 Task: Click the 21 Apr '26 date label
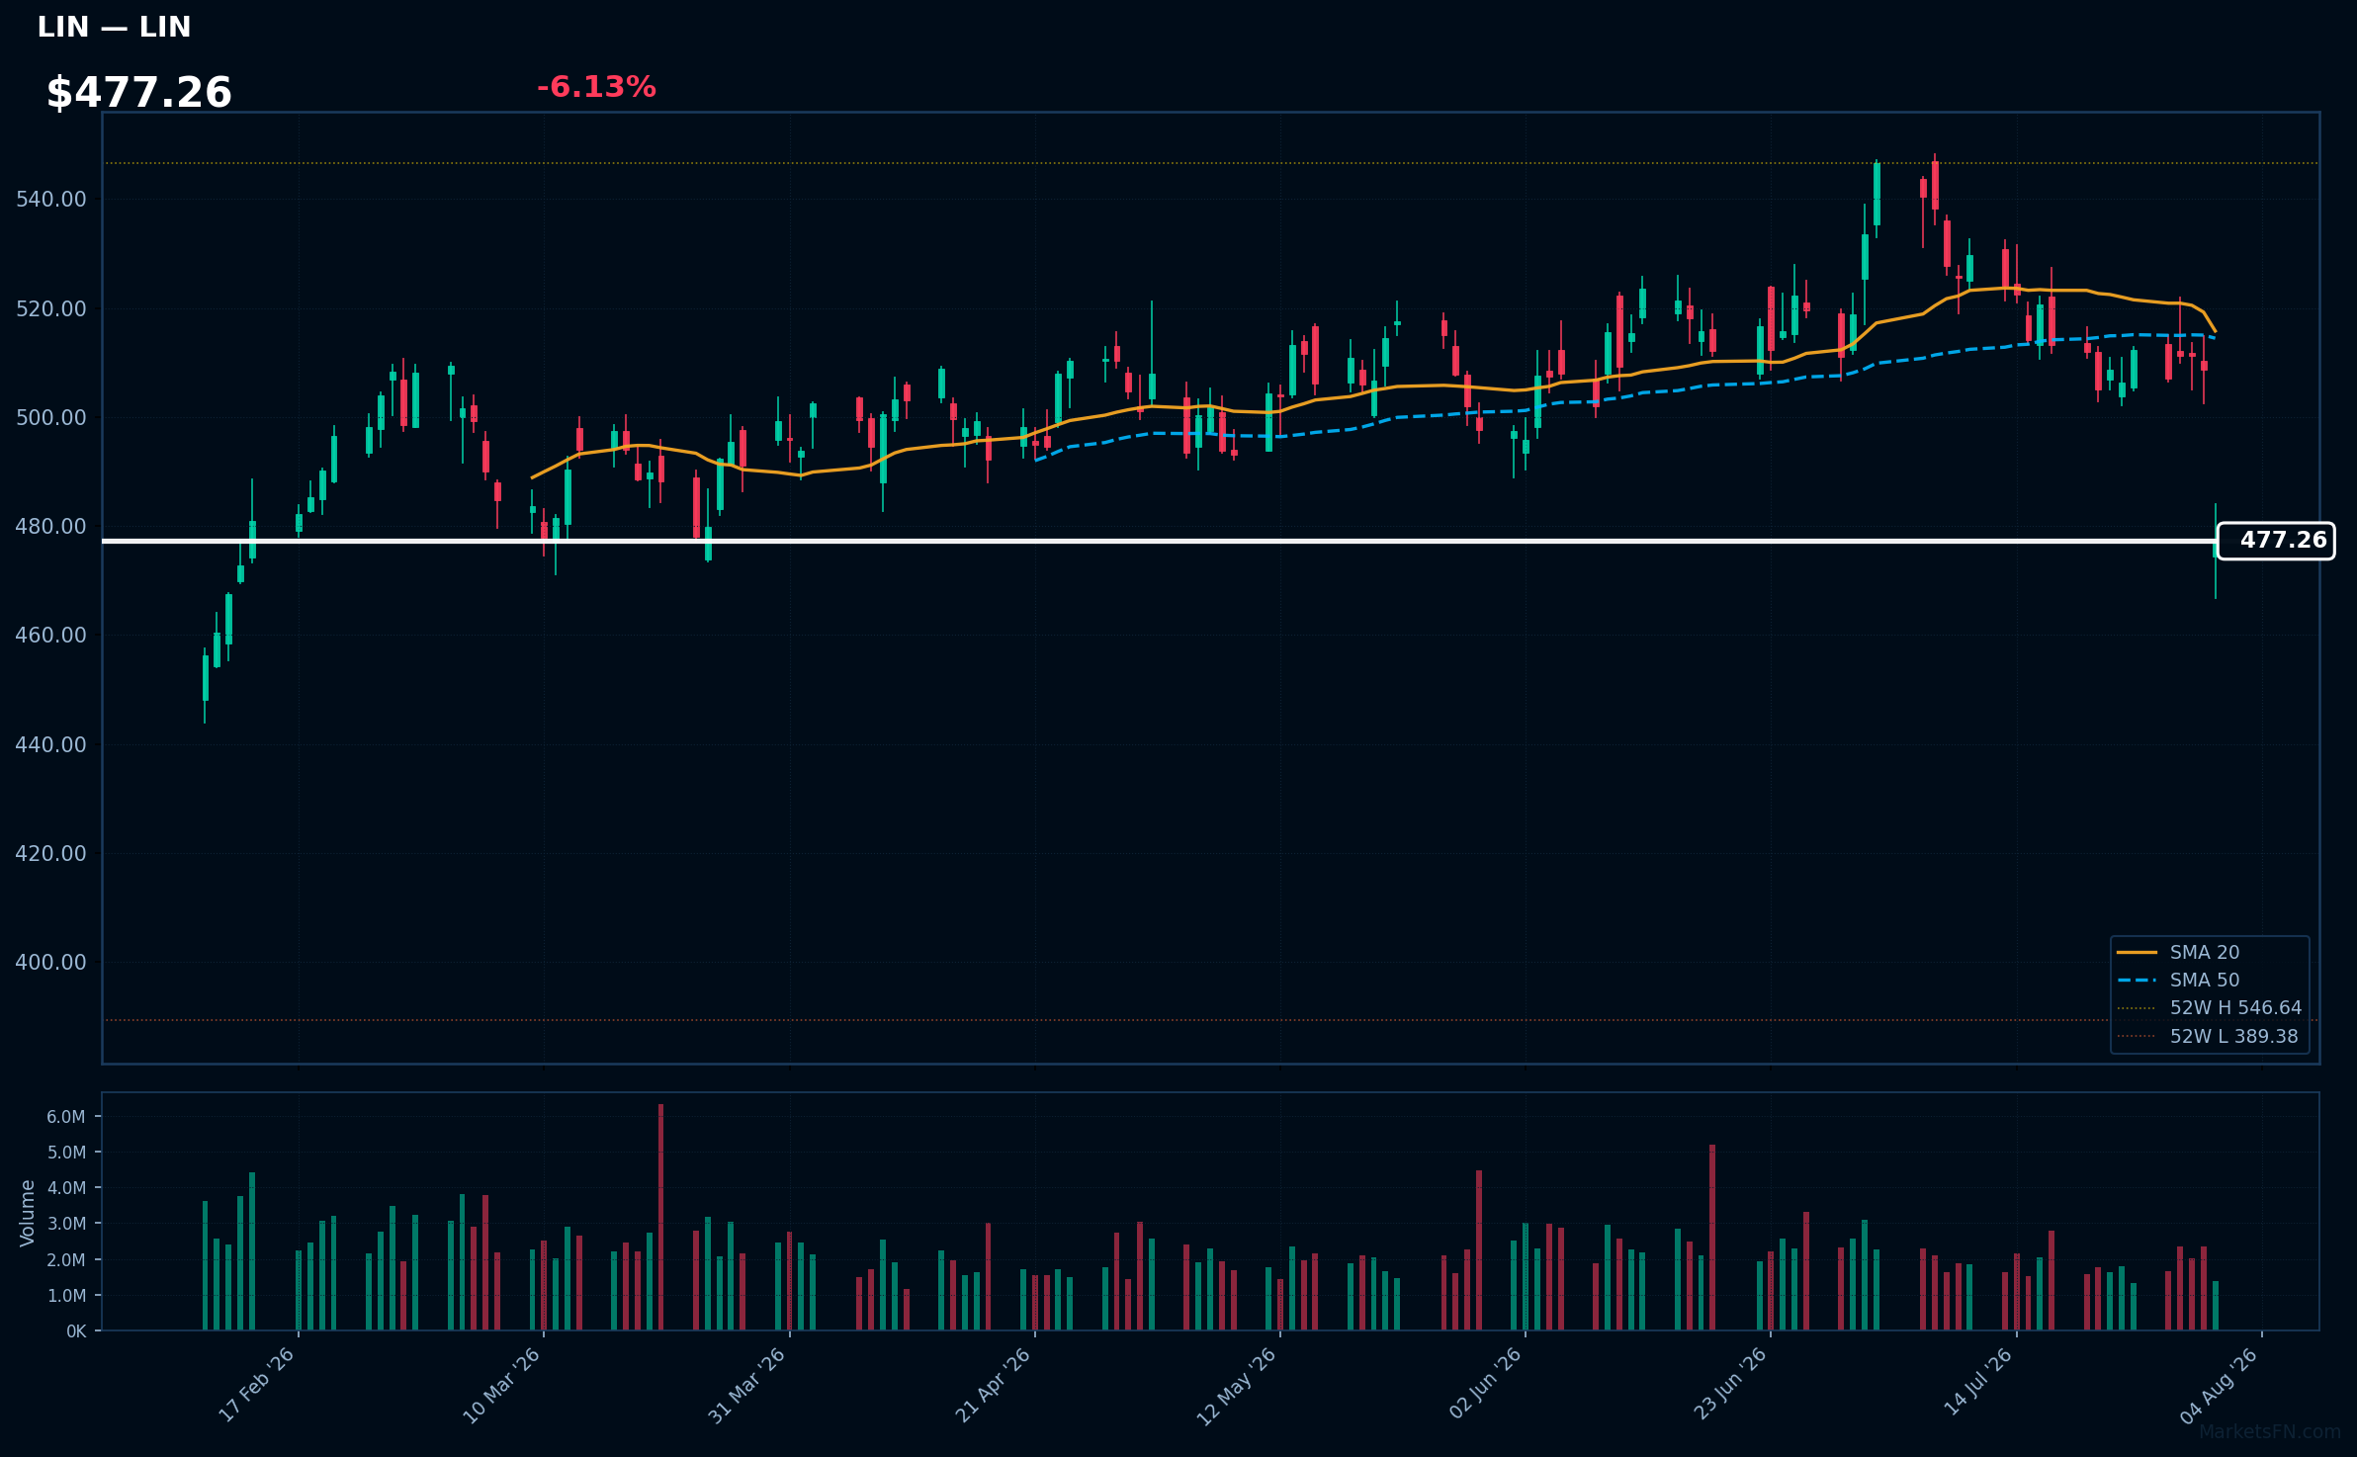pos(994,1385)
